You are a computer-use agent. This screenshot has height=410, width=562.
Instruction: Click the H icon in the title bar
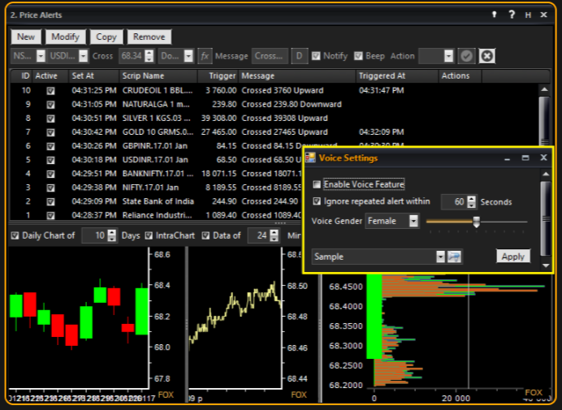528,15
